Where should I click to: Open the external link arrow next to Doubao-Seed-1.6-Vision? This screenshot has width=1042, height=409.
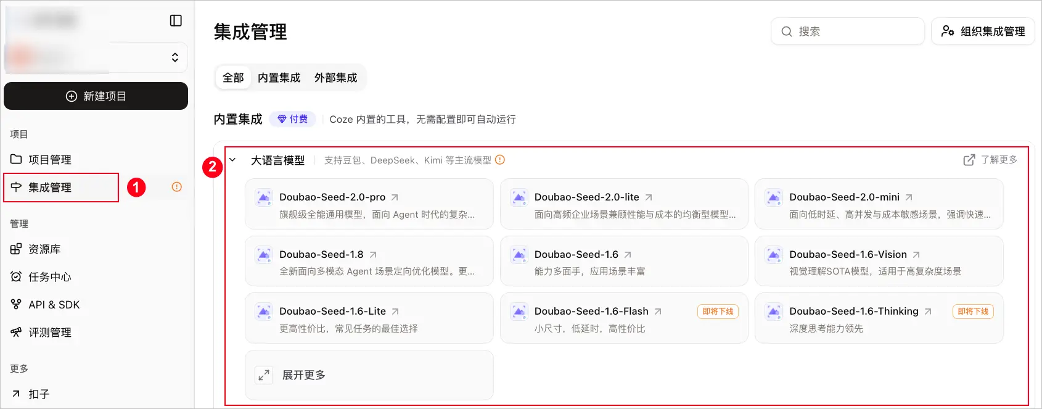(916, 255)
